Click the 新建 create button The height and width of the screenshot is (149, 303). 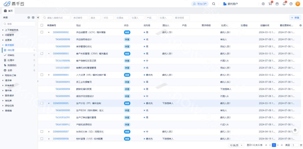[x=295, y=18]
